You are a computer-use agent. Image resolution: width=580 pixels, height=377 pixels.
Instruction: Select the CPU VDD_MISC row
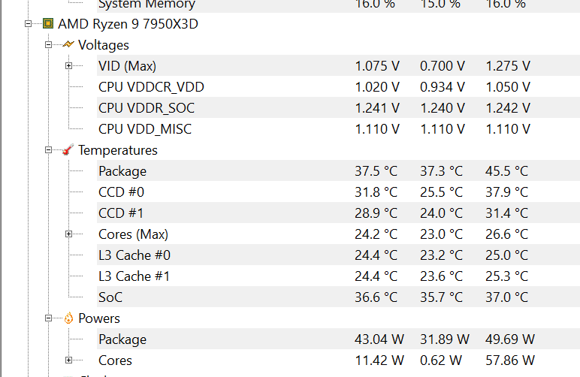click(145, 129)
